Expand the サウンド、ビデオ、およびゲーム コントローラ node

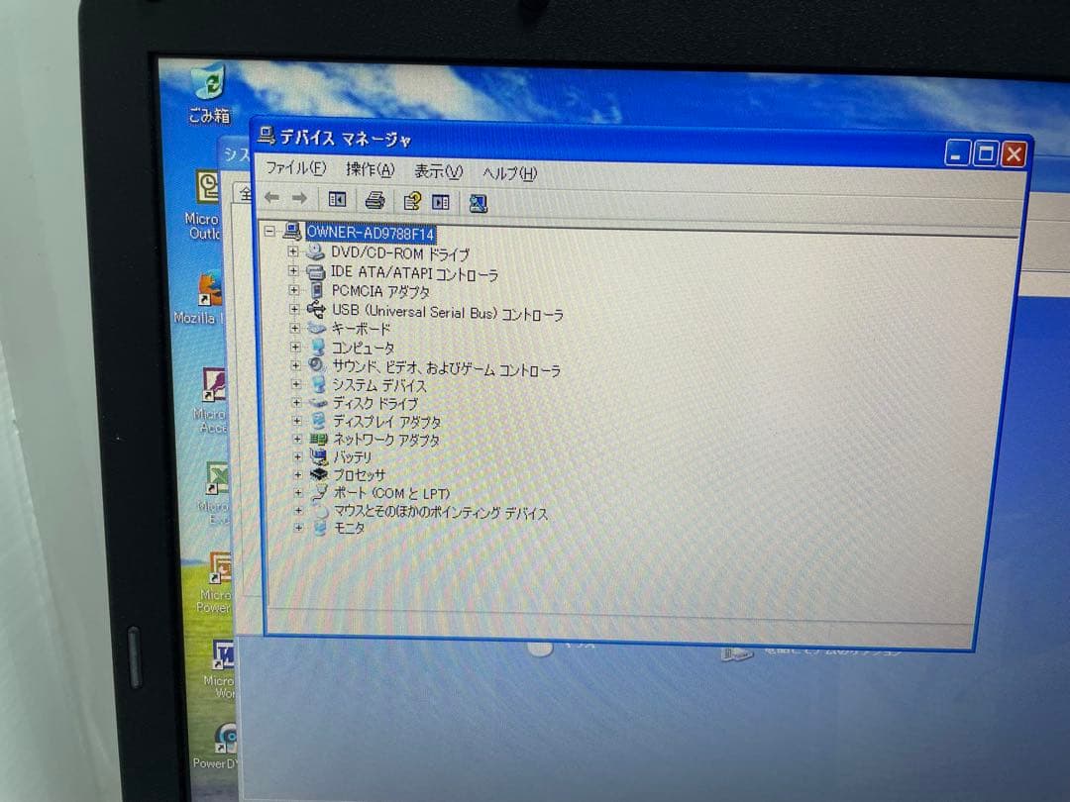(x=295, y=365)
